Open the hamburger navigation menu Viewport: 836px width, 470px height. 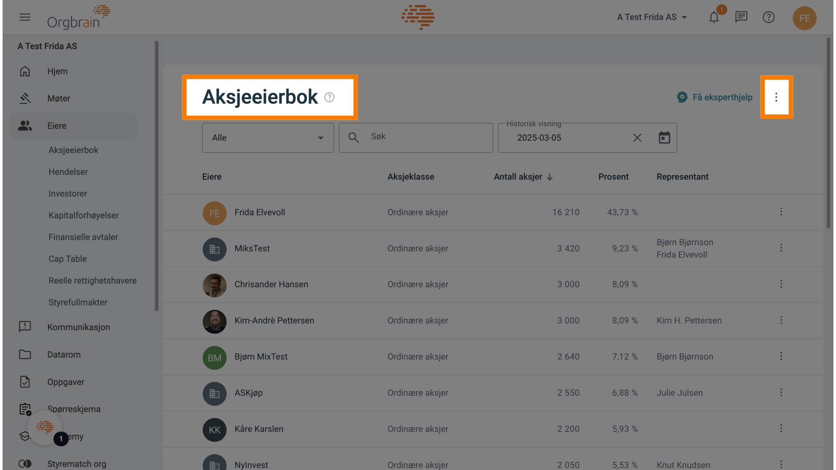coord(25,17)
